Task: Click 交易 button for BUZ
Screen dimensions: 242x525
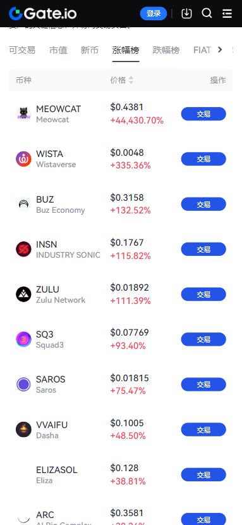Action: click(203, 205)
